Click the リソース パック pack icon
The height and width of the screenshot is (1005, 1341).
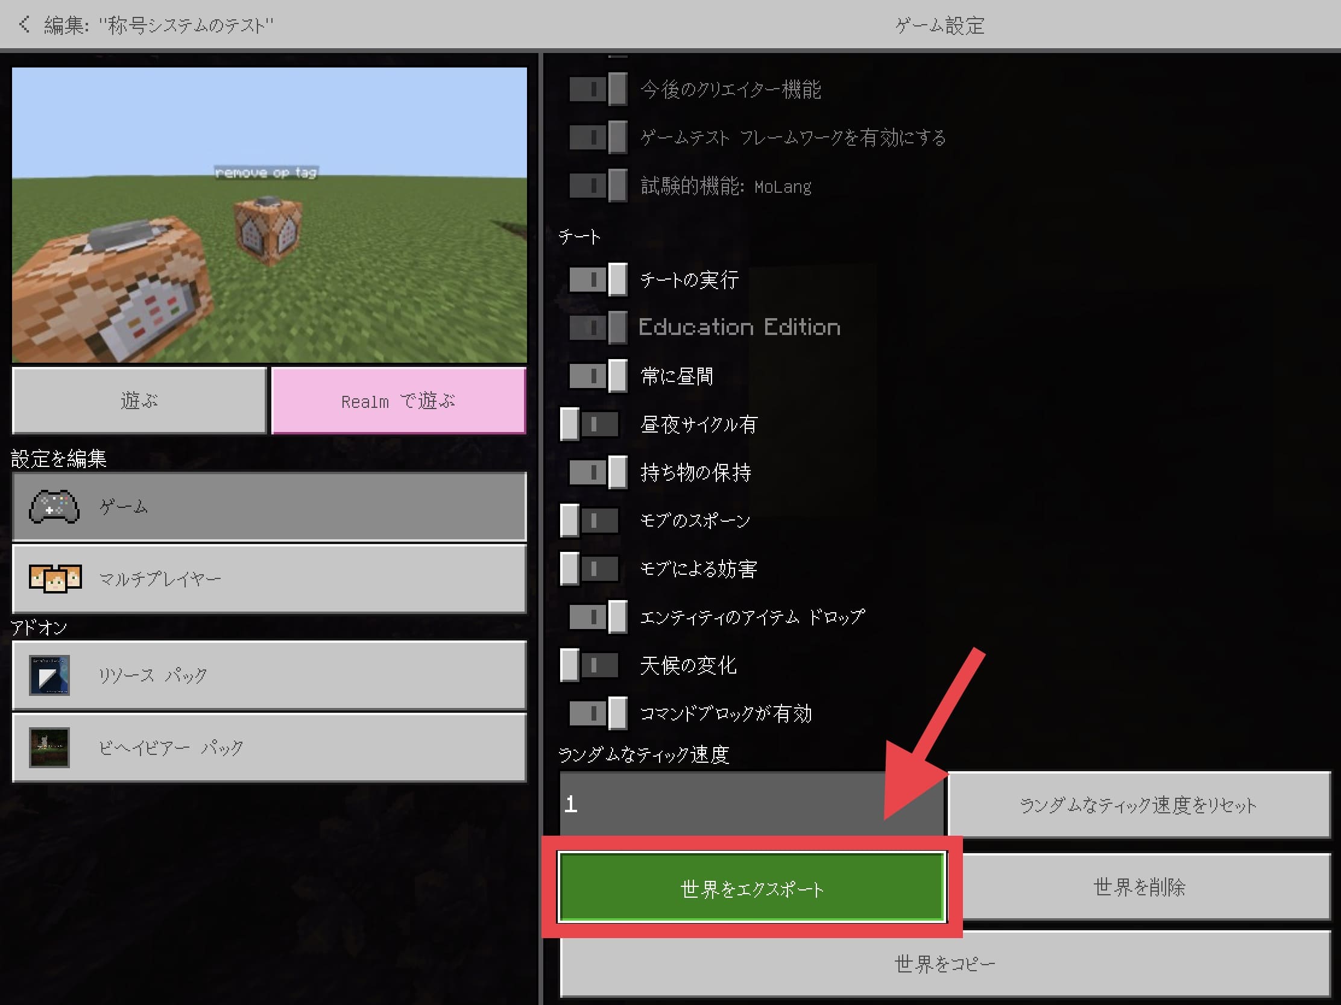(x=49, y=675)
